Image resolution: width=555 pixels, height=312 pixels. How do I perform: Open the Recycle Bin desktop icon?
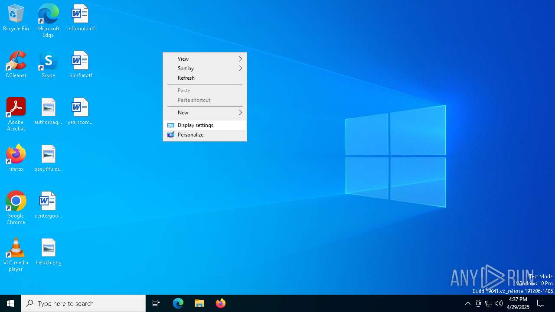(x=16, y=18)
